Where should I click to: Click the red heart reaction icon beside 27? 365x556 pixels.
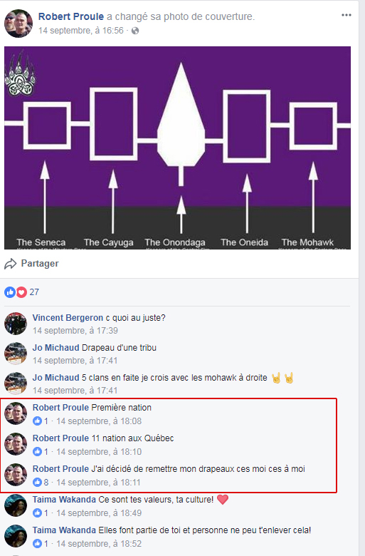[21, 292]
